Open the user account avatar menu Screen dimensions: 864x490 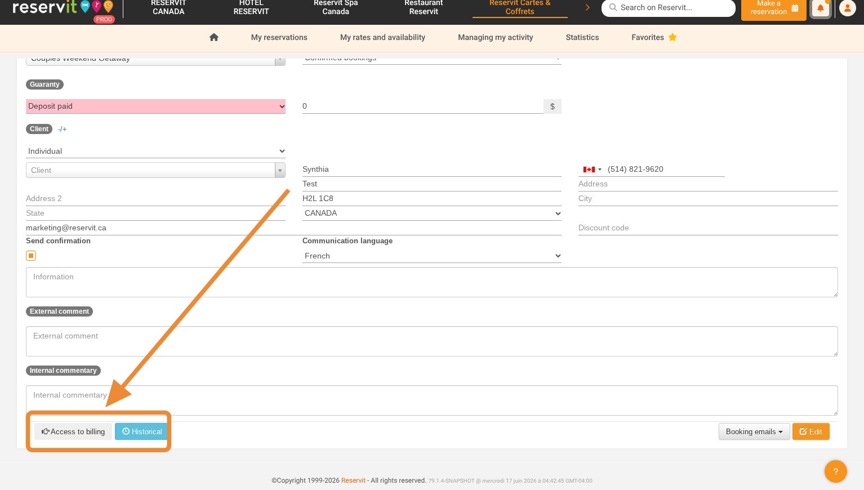pos(848,8)
